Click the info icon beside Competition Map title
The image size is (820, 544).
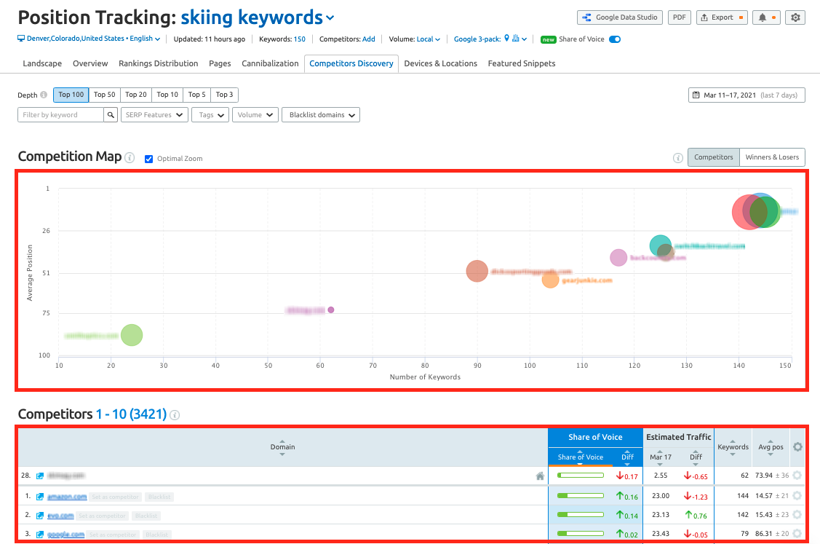pyautogui.click(x=130, y=157)
